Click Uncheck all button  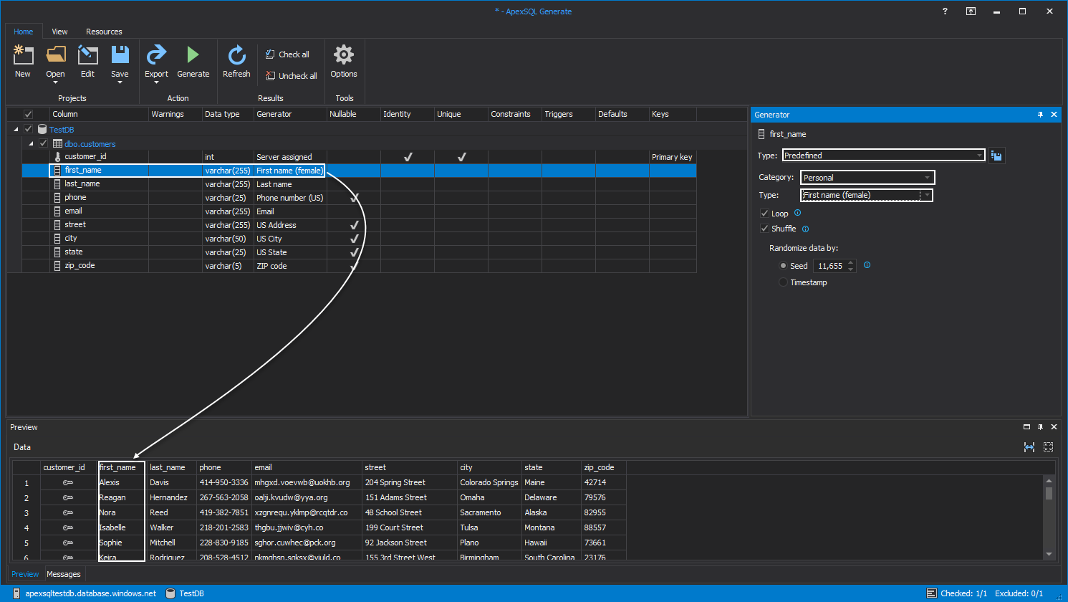[291, 76]
